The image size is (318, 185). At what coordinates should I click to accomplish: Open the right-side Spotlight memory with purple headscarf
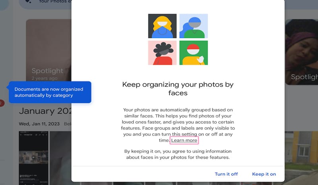(x=301, y=52)
